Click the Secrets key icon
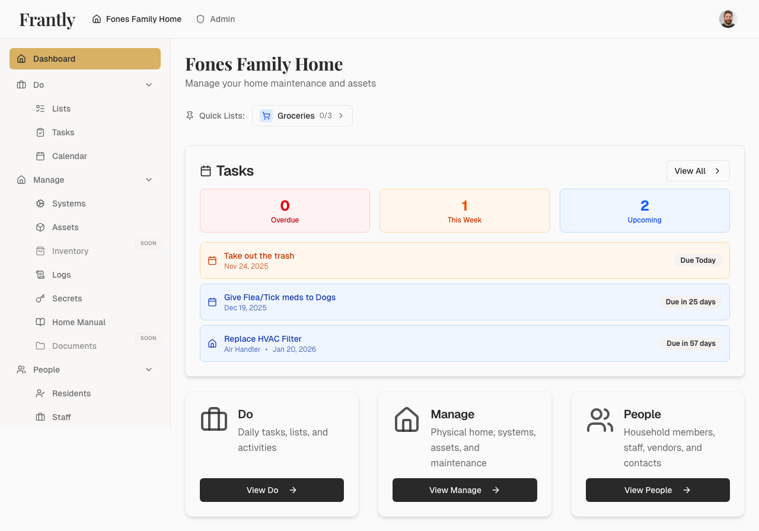 click(x=39, y=298)
